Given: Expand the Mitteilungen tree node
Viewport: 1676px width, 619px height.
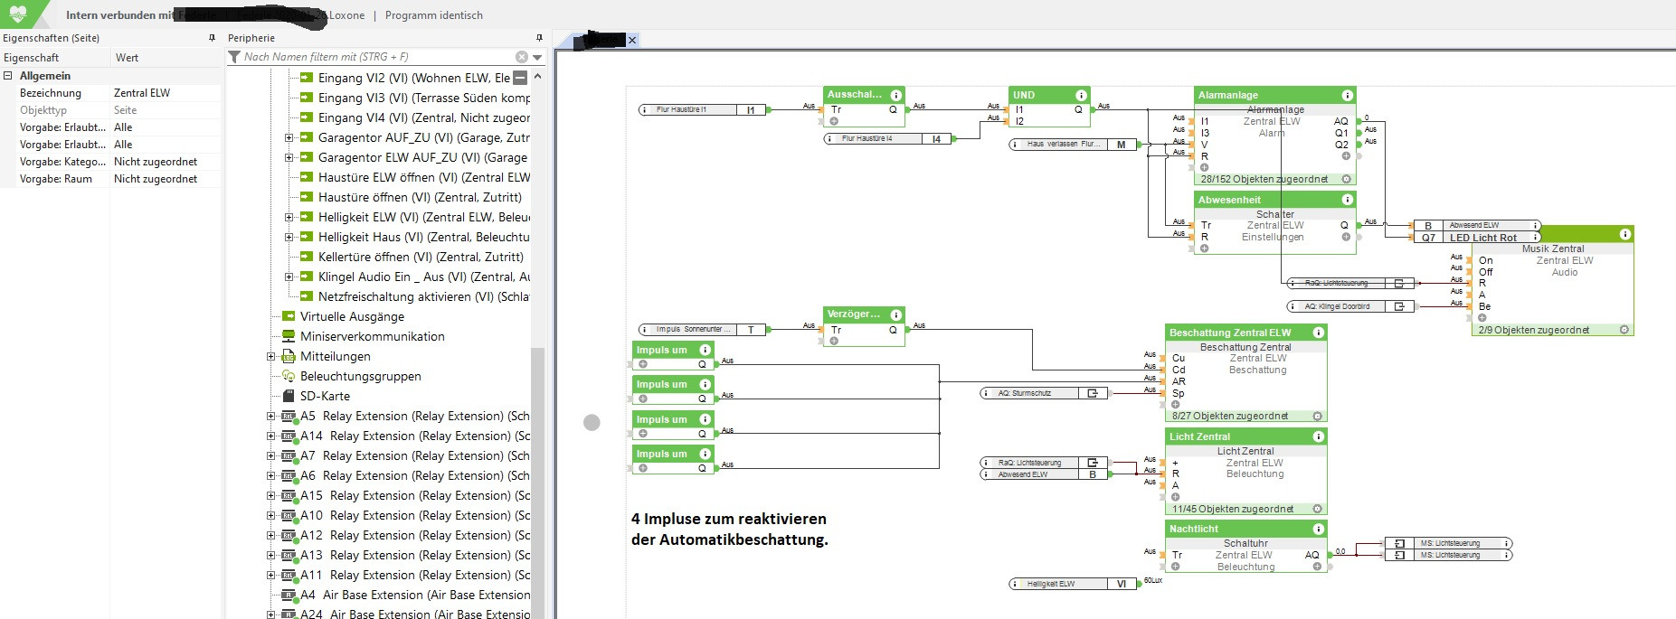Looking at the screenshot, I should tap(271, 356).
